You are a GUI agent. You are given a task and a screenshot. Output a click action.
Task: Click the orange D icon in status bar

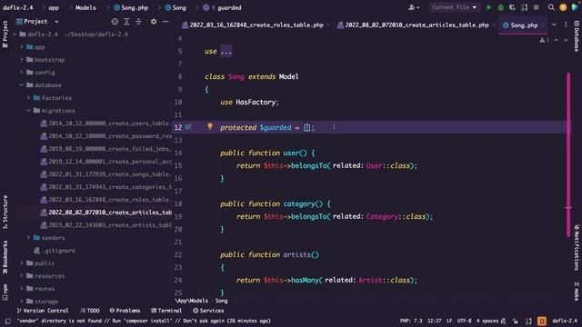coord(542,321)
